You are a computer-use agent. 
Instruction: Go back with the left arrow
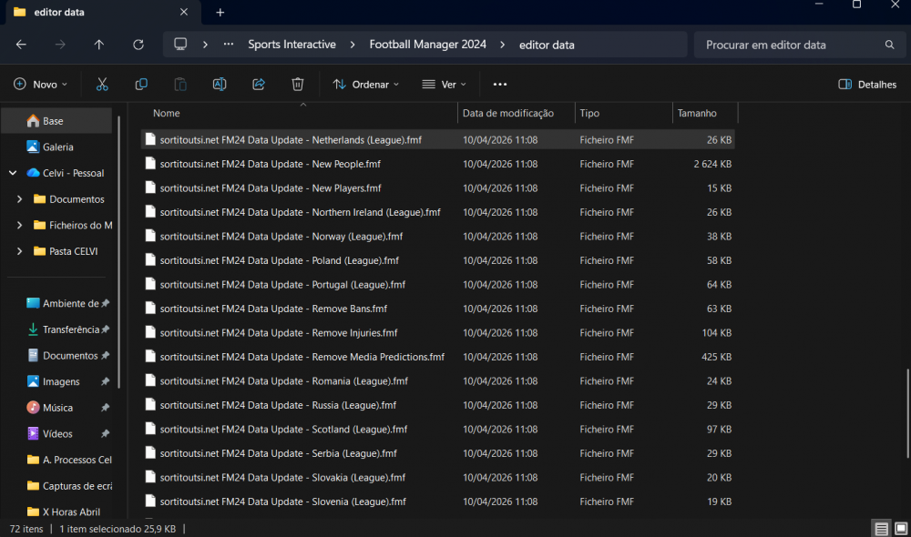[21, 45]
